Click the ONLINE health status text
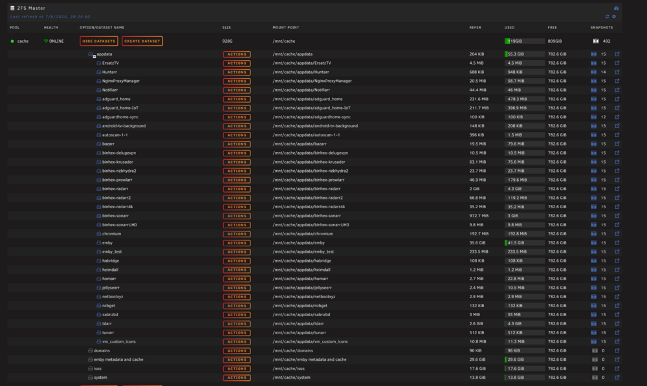The height and width of the screenshot is (386, 647). click(56, 41)
